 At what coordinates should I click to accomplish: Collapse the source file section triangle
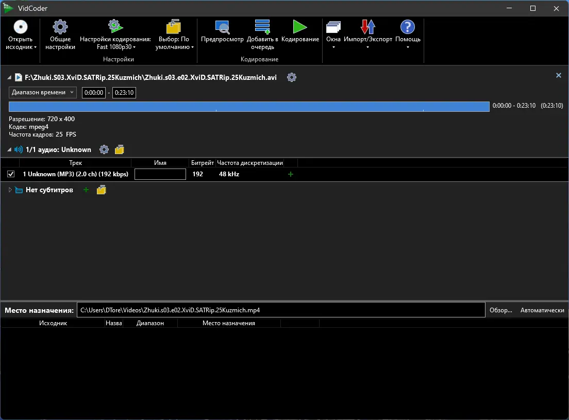point(9,78)
